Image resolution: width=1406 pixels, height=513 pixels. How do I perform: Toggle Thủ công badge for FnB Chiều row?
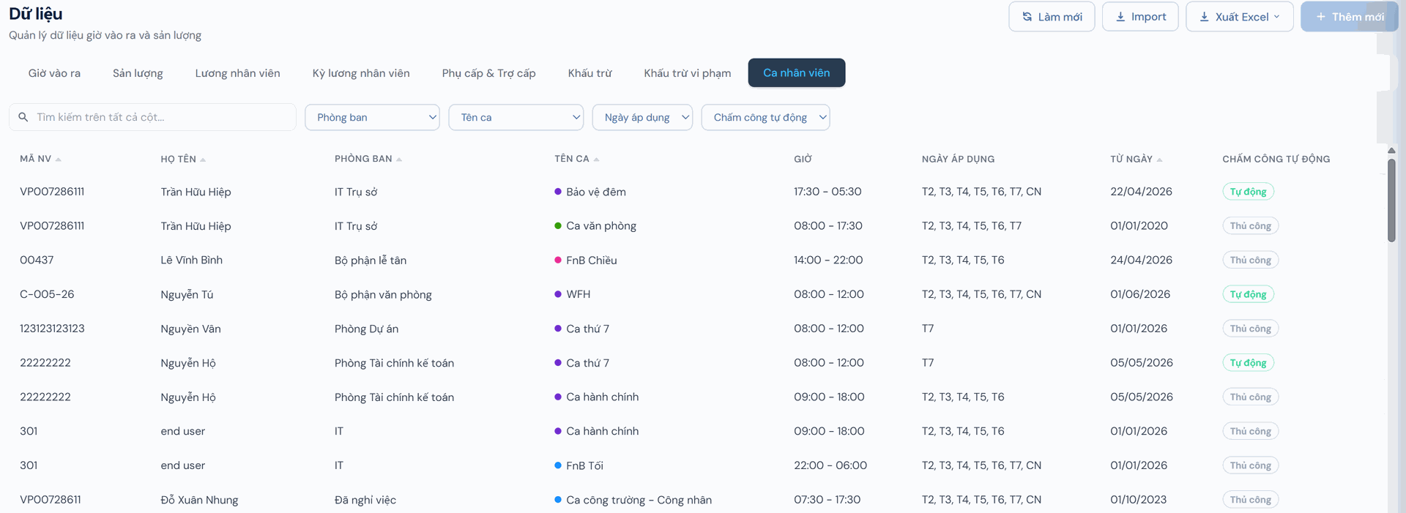pyautogui.click(x=1251, y=260)
